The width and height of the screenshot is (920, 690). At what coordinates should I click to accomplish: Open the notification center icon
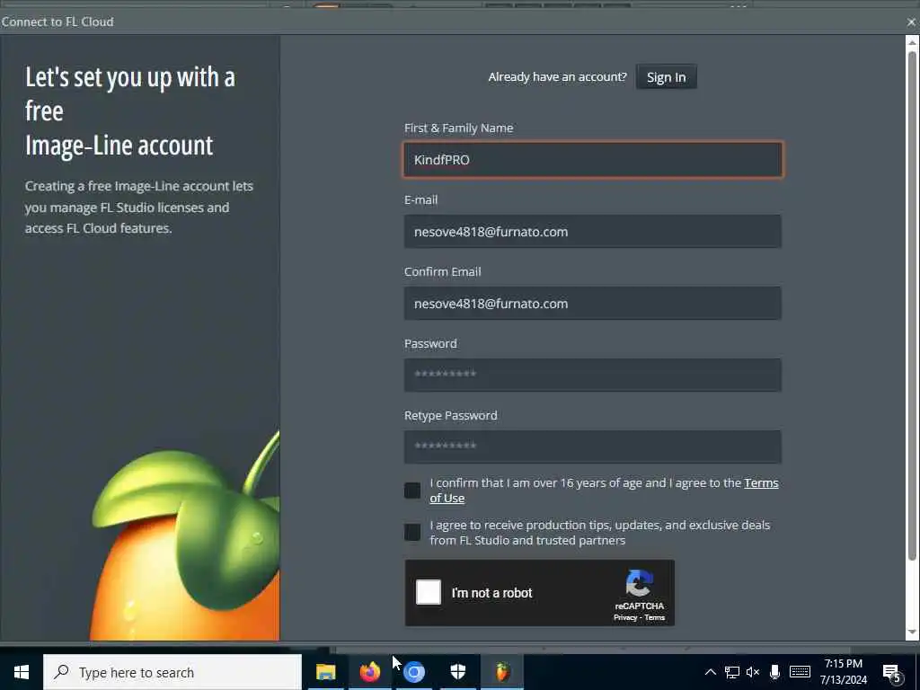(x=892, y=673)
